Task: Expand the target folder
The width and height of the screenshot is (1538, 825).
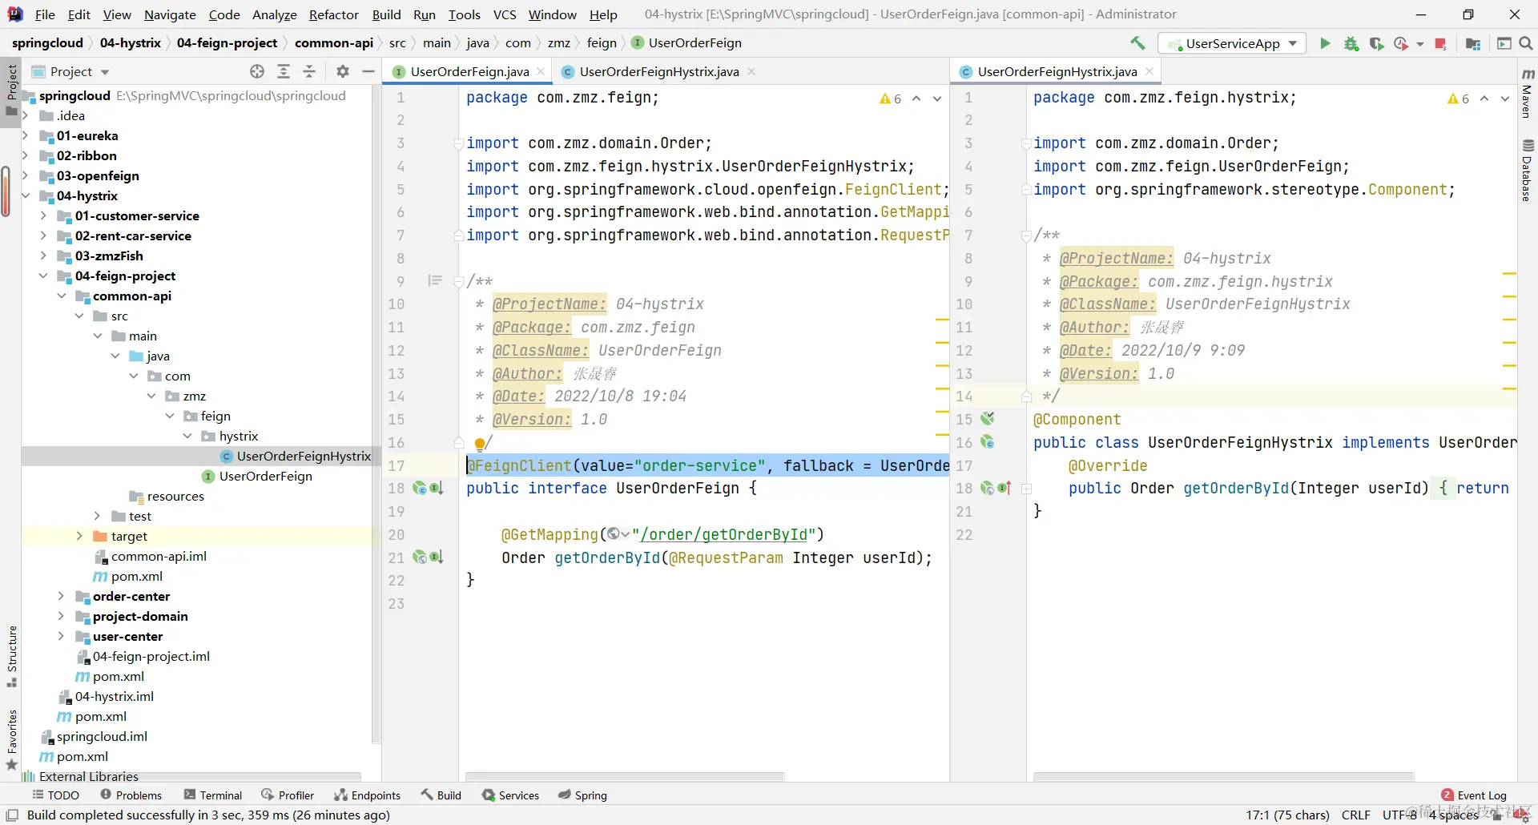Action: point(79,536)
